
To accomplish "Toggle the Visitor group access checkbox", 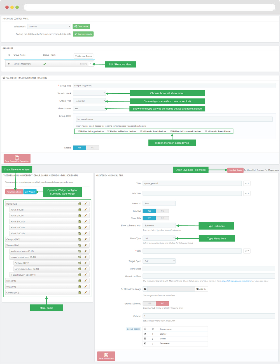I will (x=145, y=334).
